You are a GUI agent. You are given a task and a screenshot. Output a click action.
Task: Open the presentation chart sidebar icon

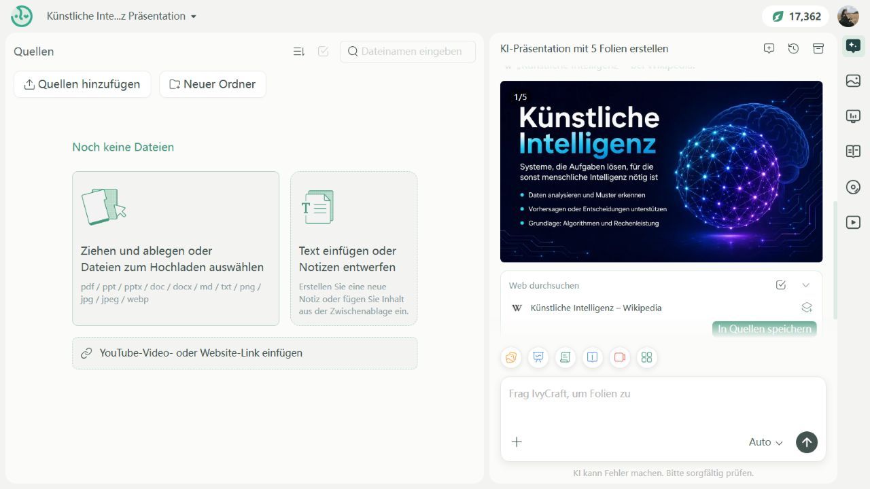[853, 117]
